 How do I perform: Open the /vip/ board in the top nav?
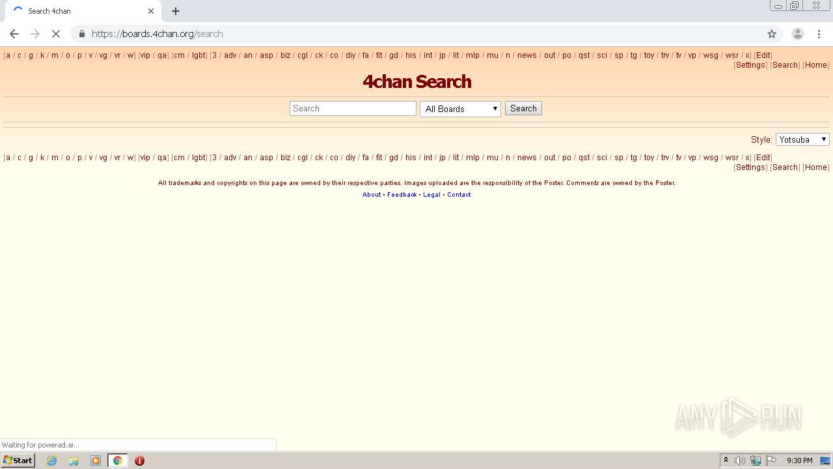145,55
